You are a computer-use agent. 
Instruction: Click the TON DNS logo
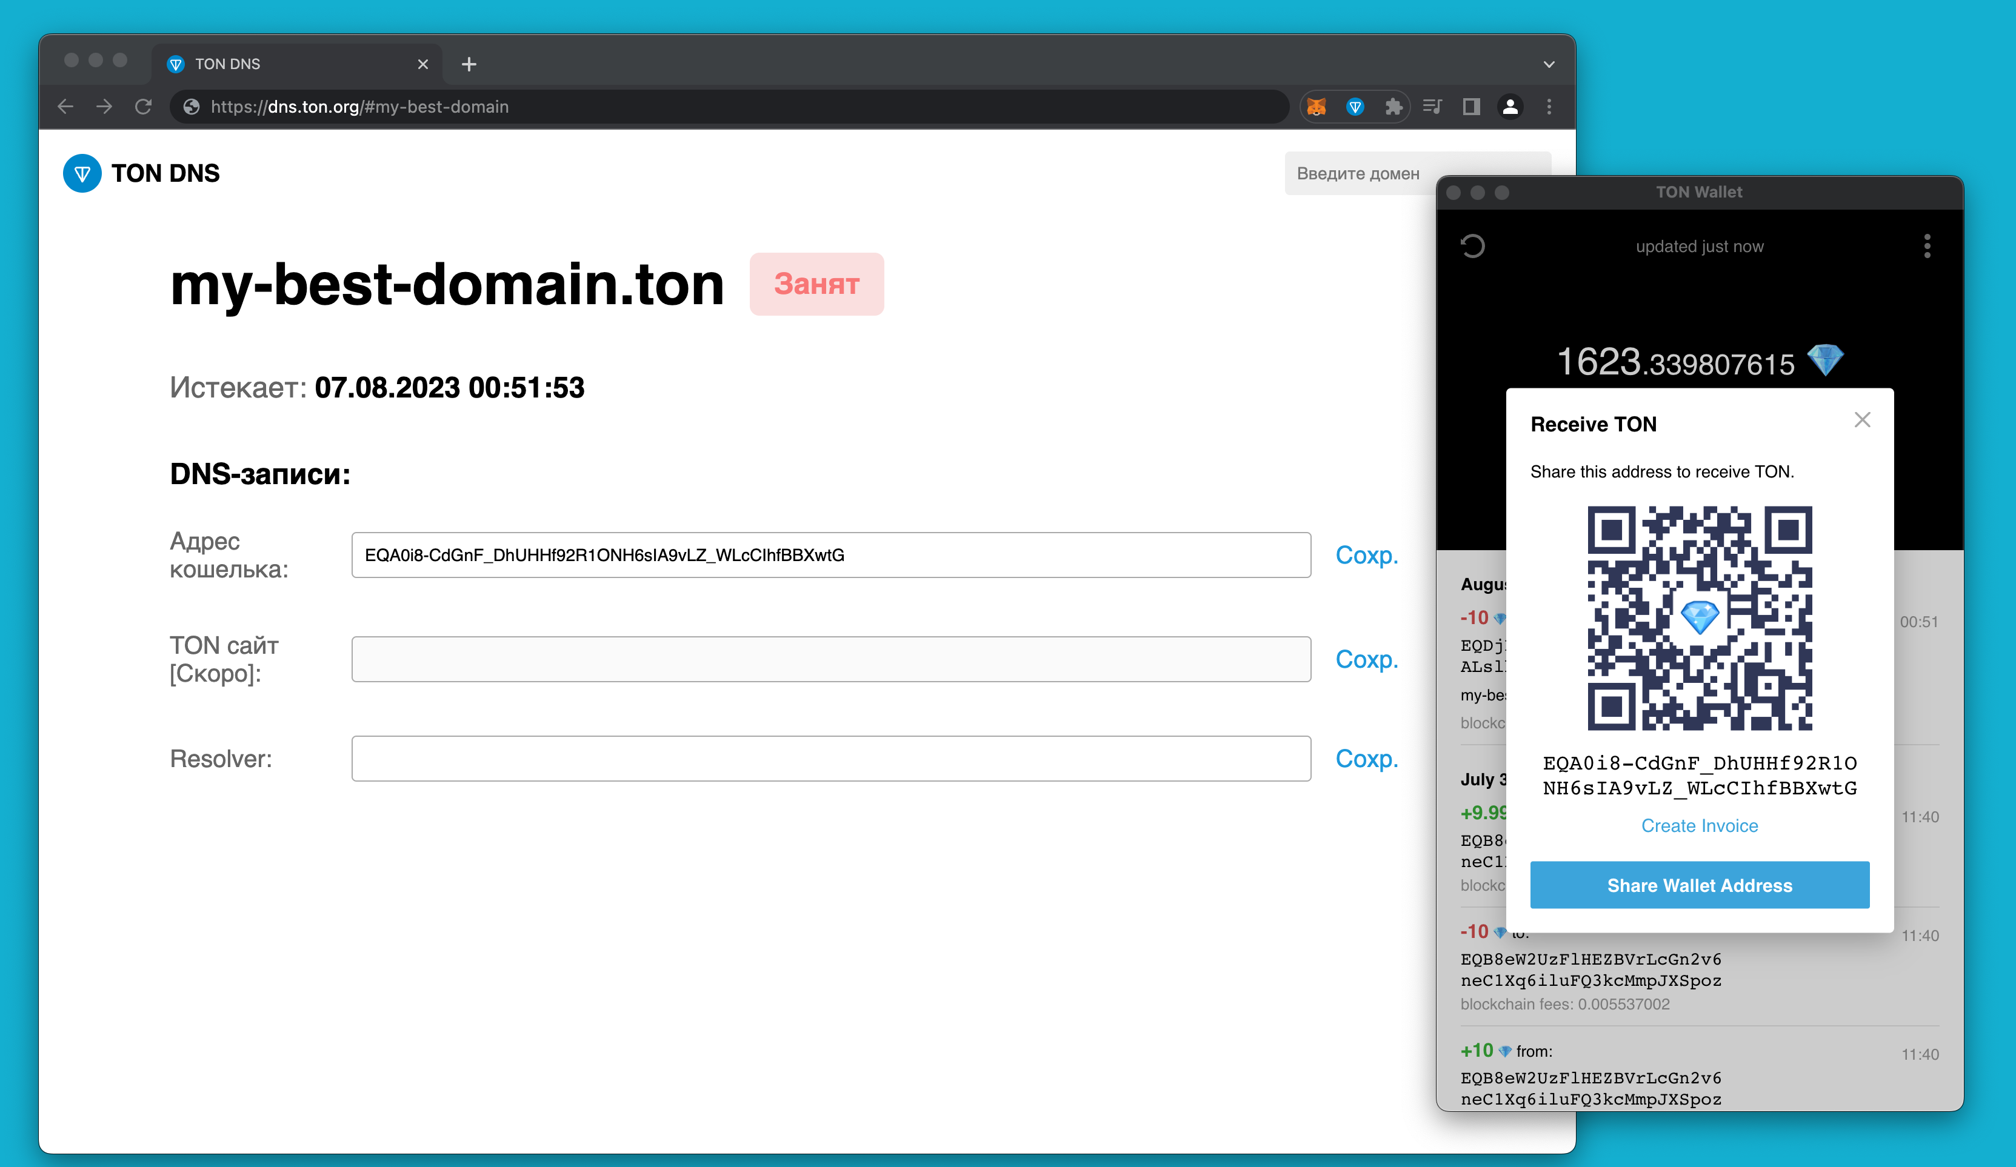point(82,173)
